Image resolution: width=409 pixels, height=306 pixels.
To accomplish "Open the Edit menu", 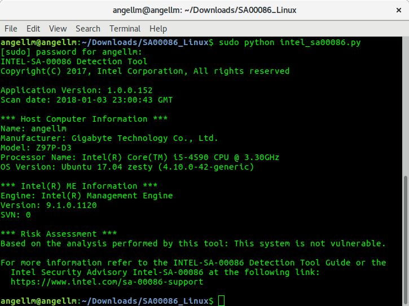I will [x=33, y=29].
